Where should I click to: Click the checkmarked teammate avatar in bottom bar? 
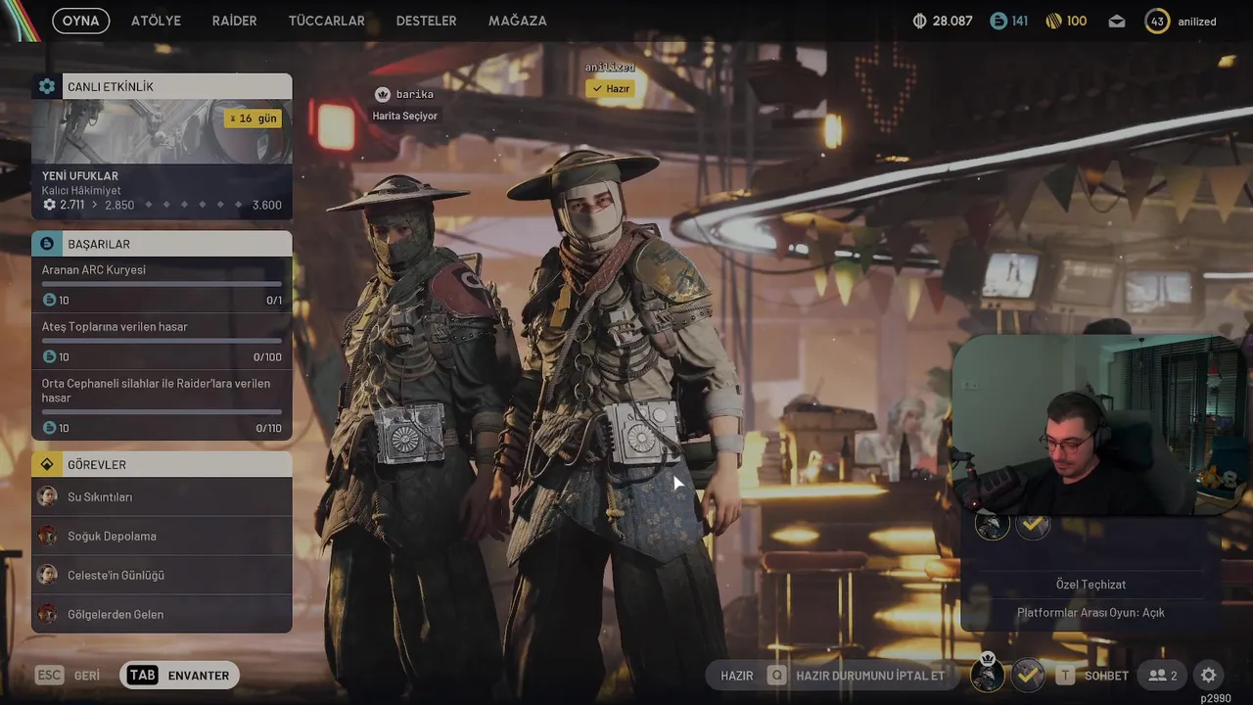pos(1028,675)
